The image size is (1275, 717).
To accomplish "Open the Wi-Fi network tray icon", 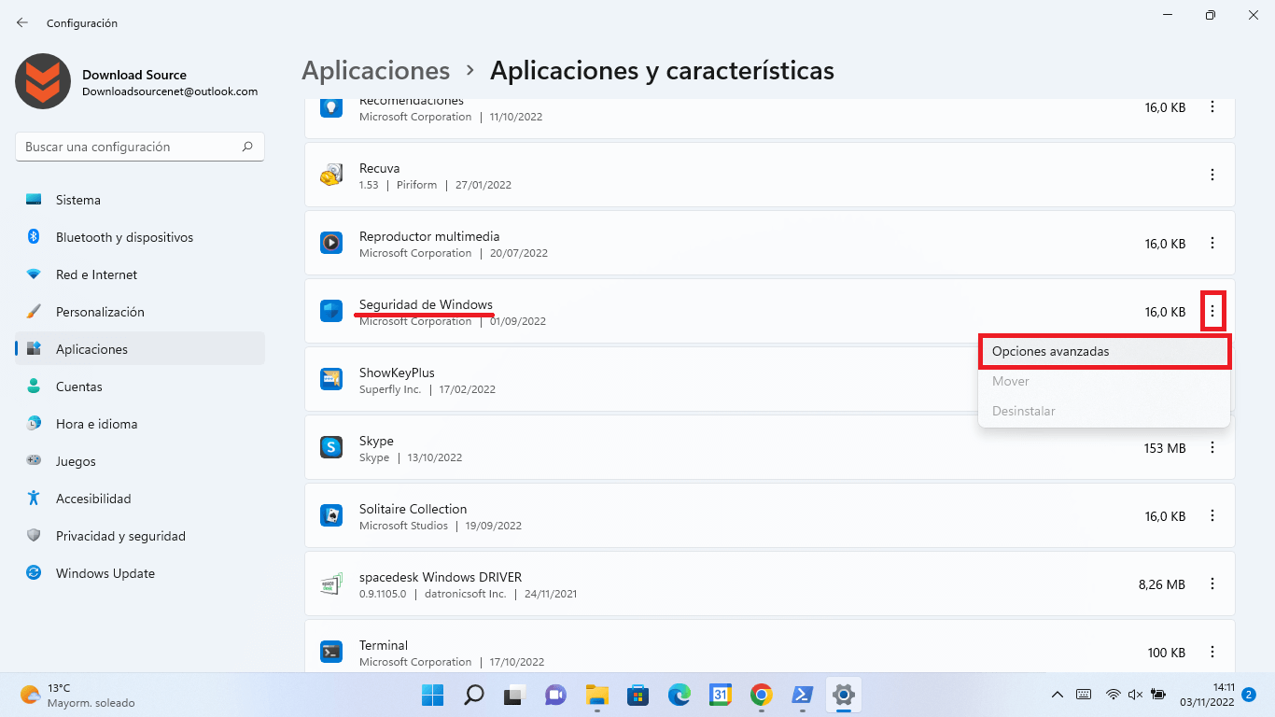I will pyautogui.click(x=1113, y=695).
